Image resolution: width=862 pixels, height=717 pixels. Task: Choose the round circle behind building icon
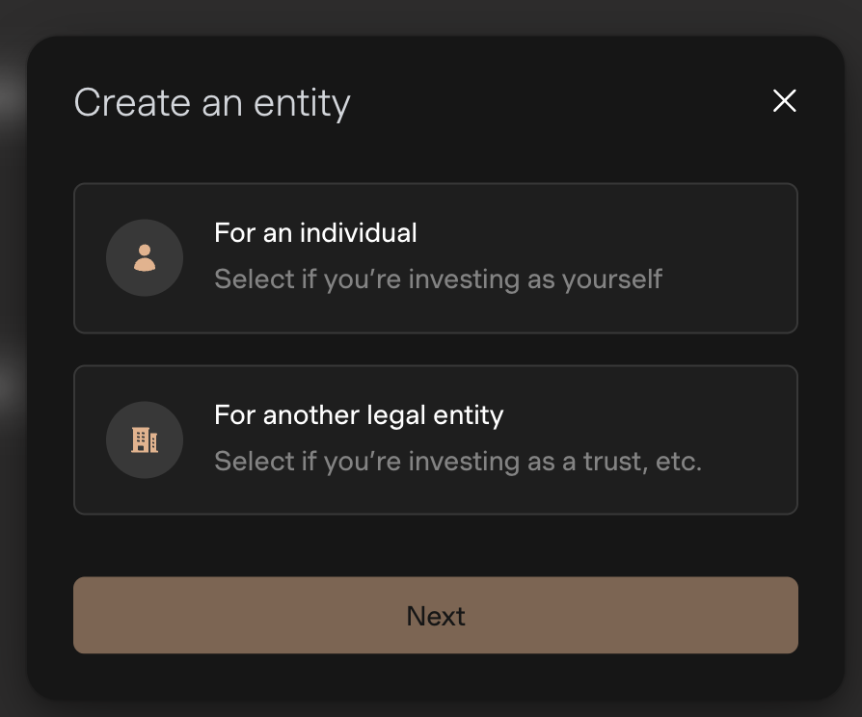pos(121,423)
